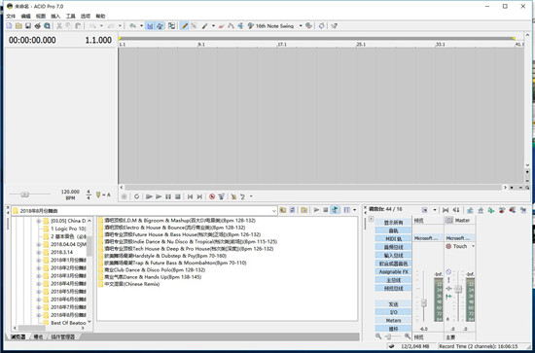The width and height of the screenshot is (535, 353).
Task: Switch to the 插件管理器 tab
Action: [63, 337]
